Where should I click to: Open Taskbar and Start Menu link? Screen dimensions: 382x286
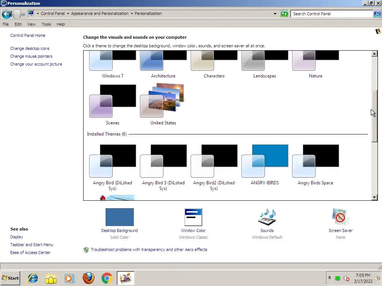[x=32, y=245]
